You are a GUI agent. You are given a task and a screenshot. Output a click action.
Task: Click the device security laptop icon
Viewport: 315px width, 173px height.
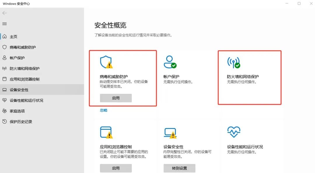point(170,133)
